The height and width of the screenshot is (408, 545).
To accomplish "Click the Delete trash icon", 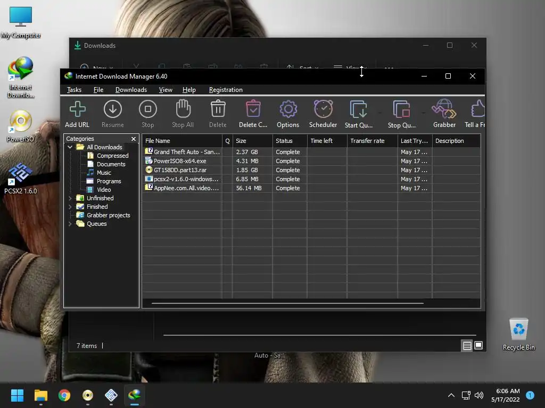I will (218, 109).
